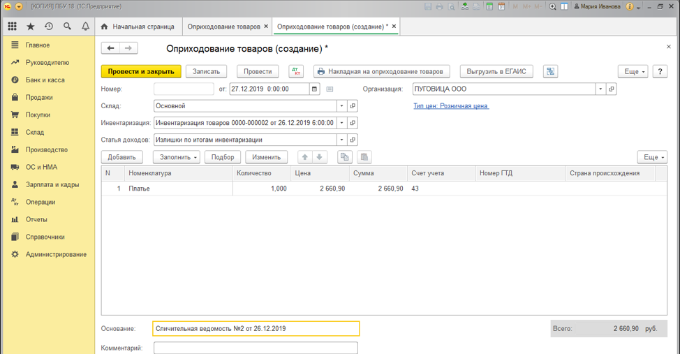Viewport: 680px width, 354px height.
Task: Open the sections menu grid icon
Action: tap(13, 27)
